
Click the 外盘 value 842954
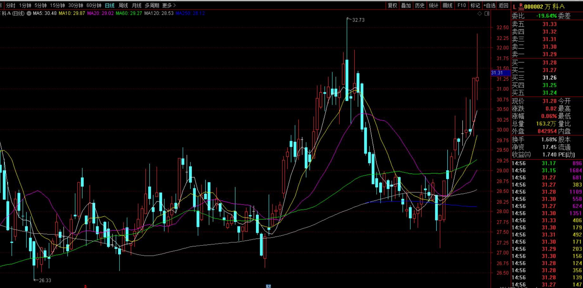pos(547,131)
